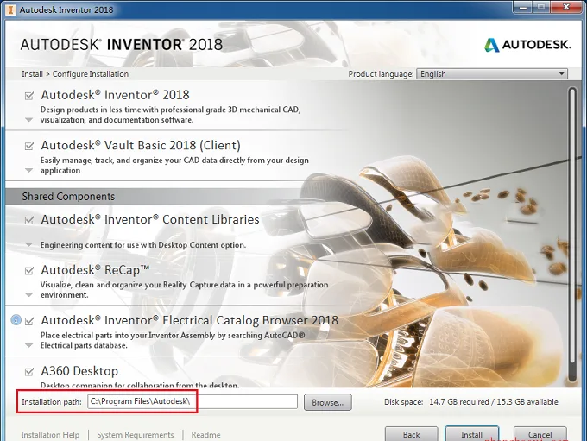Click the Installation path text field
This screenshot has height=441, width=587.
coord(193,401)
